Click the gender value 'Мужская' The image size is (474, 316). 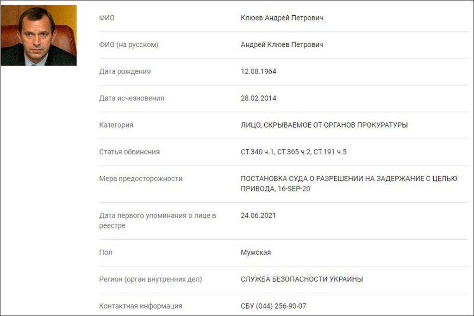(256, 253)
